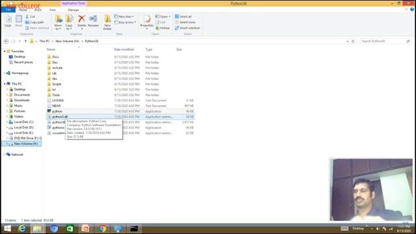Image resolution: width=416 pixels, height=234 pixels.
Task: Expand the Network tree node
Action: [x=5, y=155]
